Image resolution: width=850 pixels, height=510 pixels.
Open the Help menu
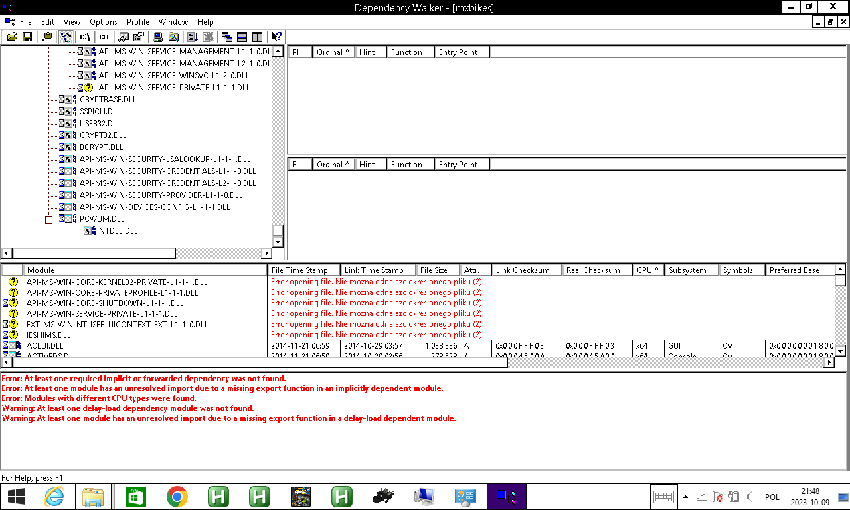click(x=206, y=22)
